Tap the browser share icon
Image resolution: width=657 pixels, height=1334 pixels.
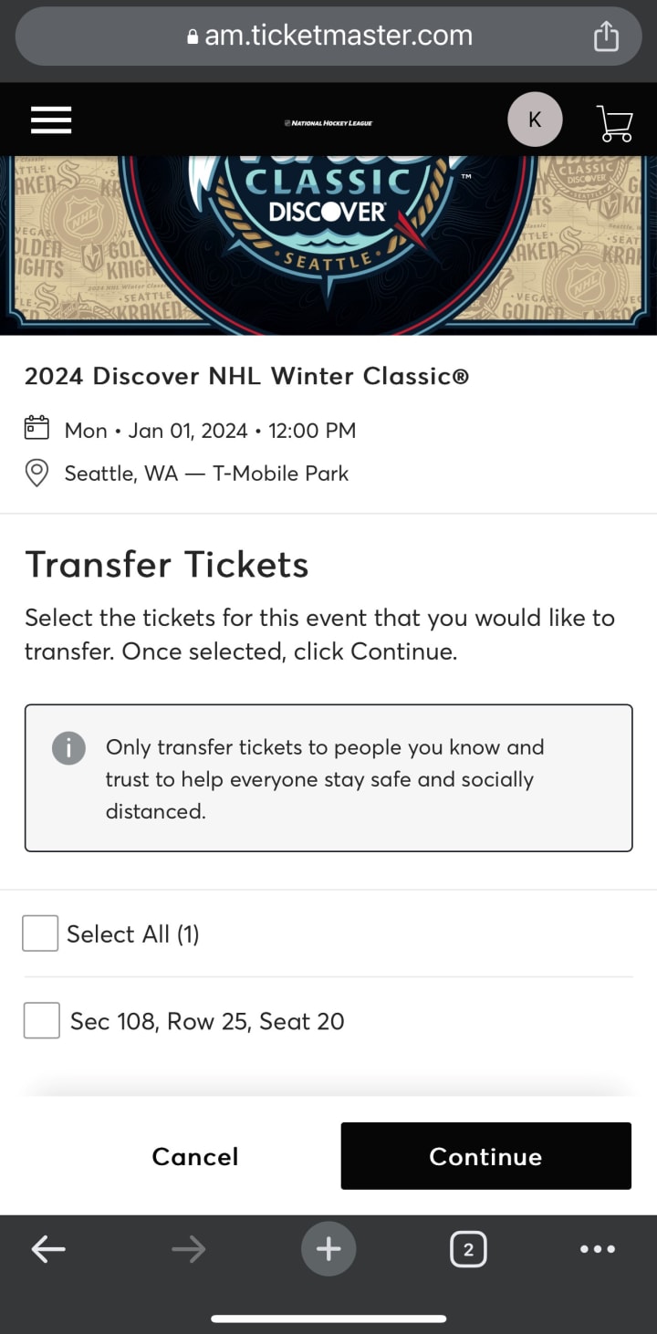tap(606, 36)
